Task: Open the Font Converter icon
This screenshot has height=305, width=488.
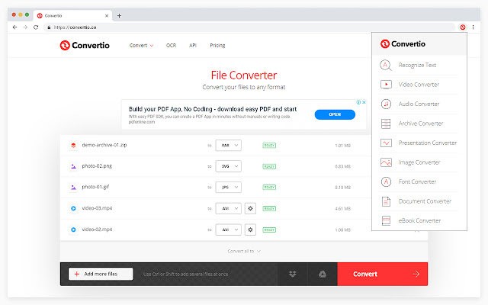Action: pyautogui.click(x=386, y=181)
